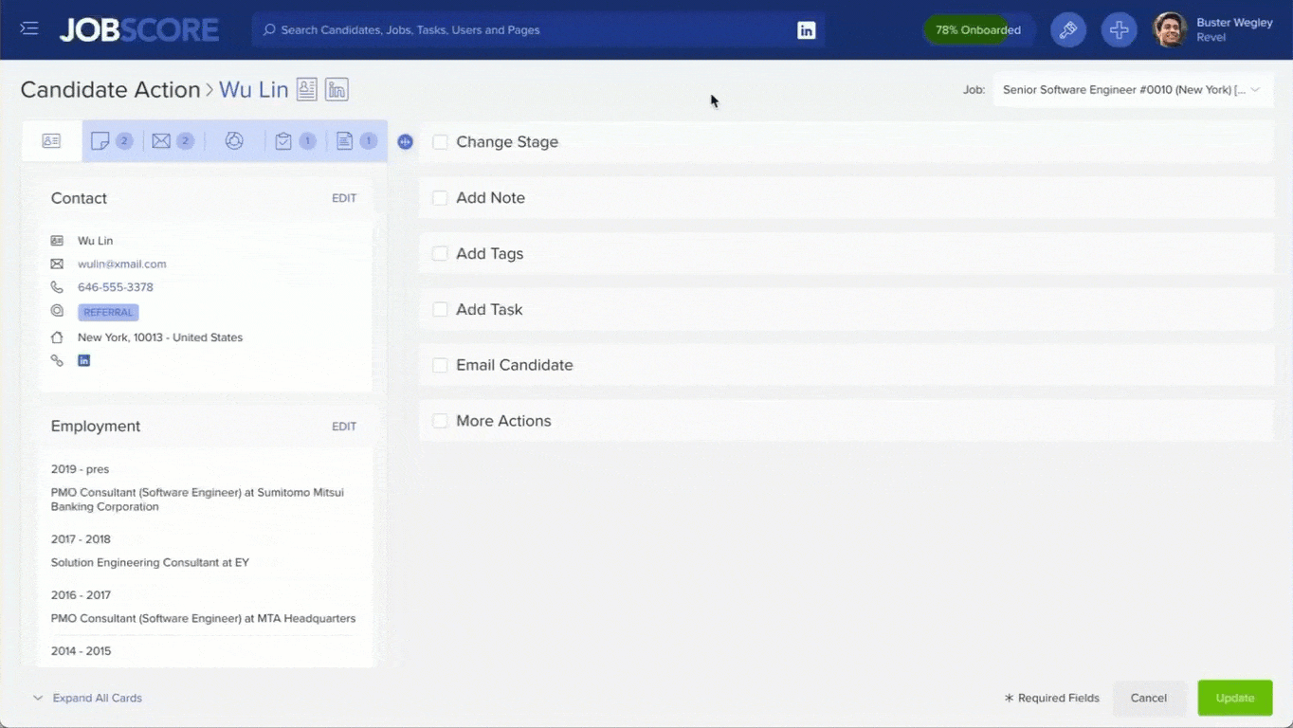Image resolution: width=1293 pixels, height=728 pixels.
Task: Open the emails tab with 2 badge
Action: tap(173, 141)
